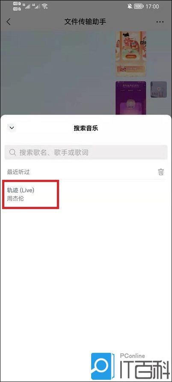Collapse the 搜索音乐 panel with the chevron
Image resolution: width=172 pixels, height=382 pixels.
coord(12,127)
